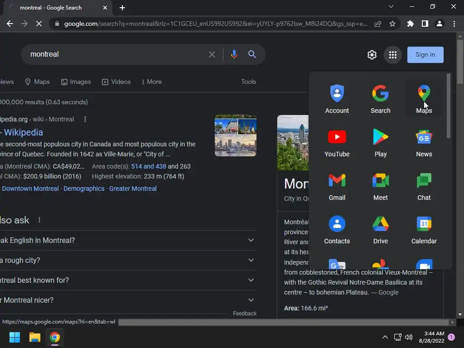Open the Wikipedia result link
Image resolution: width=464 pixels, height=348 pixels.
(x=22, y=132)
